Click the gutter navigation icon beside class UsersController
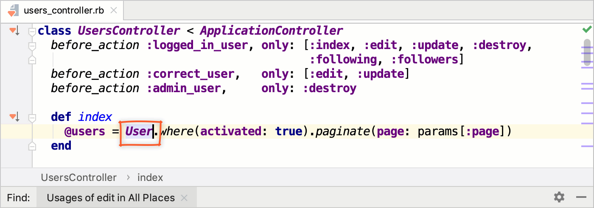 [14, 30]
